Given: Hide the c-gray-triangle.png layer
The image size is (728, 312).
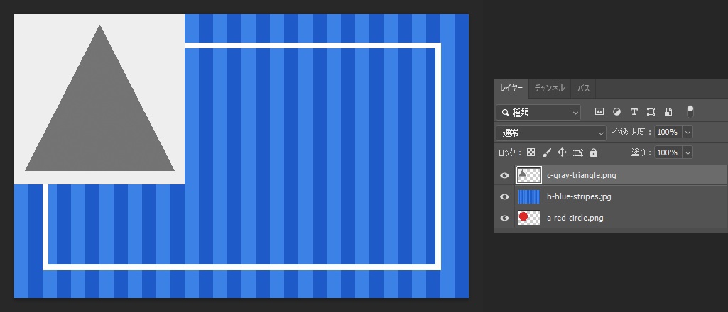Looking at the screenshot, I should pos(505,176).
